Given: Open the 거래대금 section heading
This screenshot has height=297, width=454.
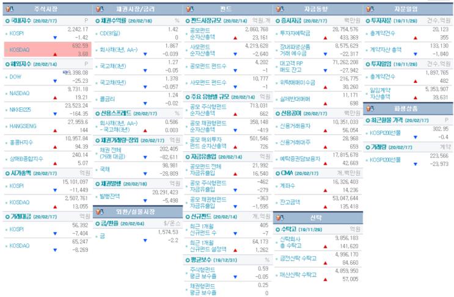Looking at the screenshot, I should pos(21,216).
